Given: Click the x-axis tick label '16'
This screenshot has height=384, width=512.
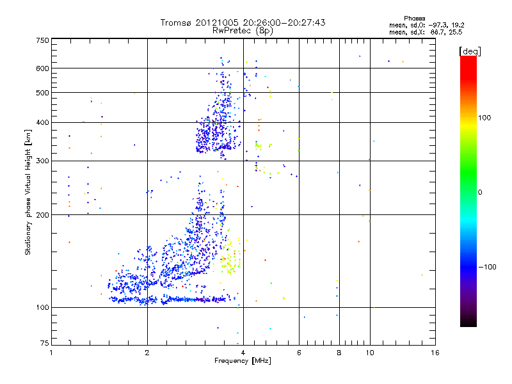Looking at the screenshot, I should point(435,353).
